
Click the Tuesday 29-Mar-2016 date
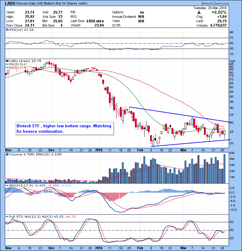210,8
